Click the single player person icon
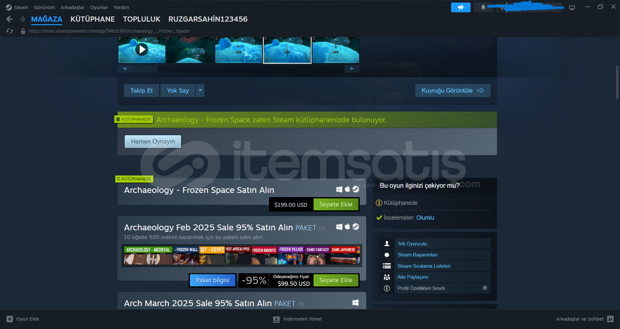The width and height of the screenshot is (620, 329). click(387, 244)
